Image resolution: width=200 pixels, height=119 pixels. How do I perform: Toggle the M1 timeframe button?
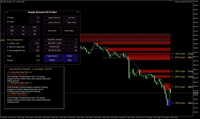pyautogui.click(x=12, y=27)
